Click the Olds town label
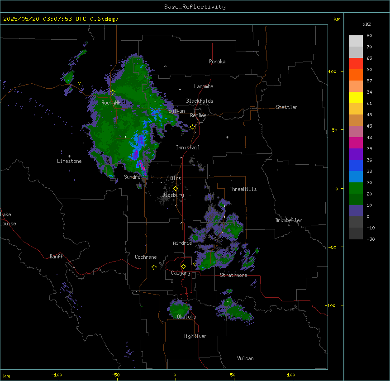The image size is (390, 381). coord(176,178)
